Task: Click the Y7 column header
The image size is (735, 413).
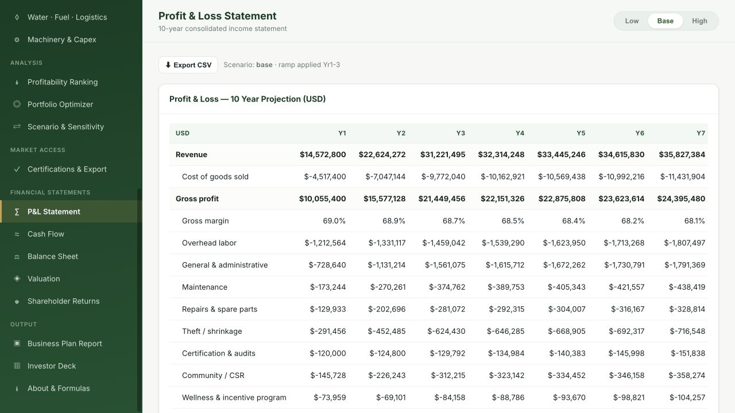Action: coord(701,133)
